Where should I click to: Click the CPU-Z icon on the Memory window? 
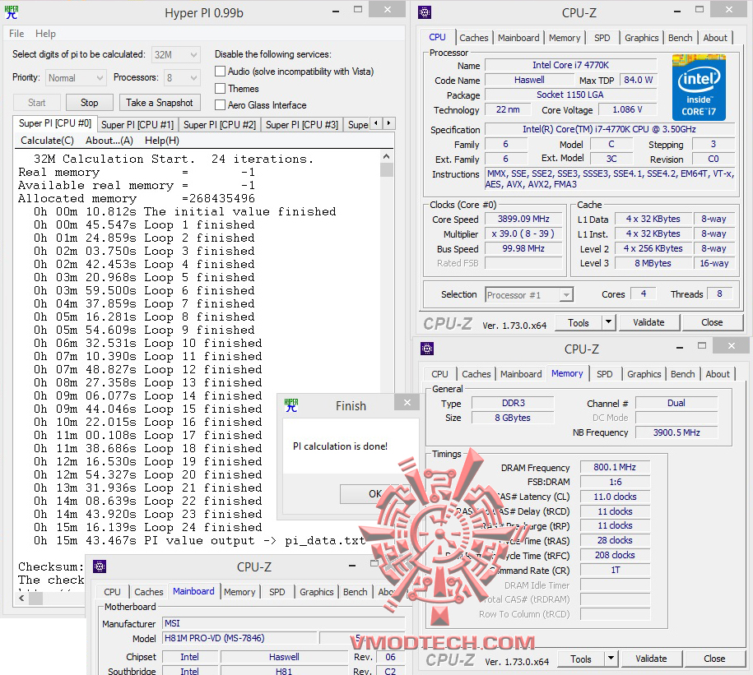click(x=426, y=349)
